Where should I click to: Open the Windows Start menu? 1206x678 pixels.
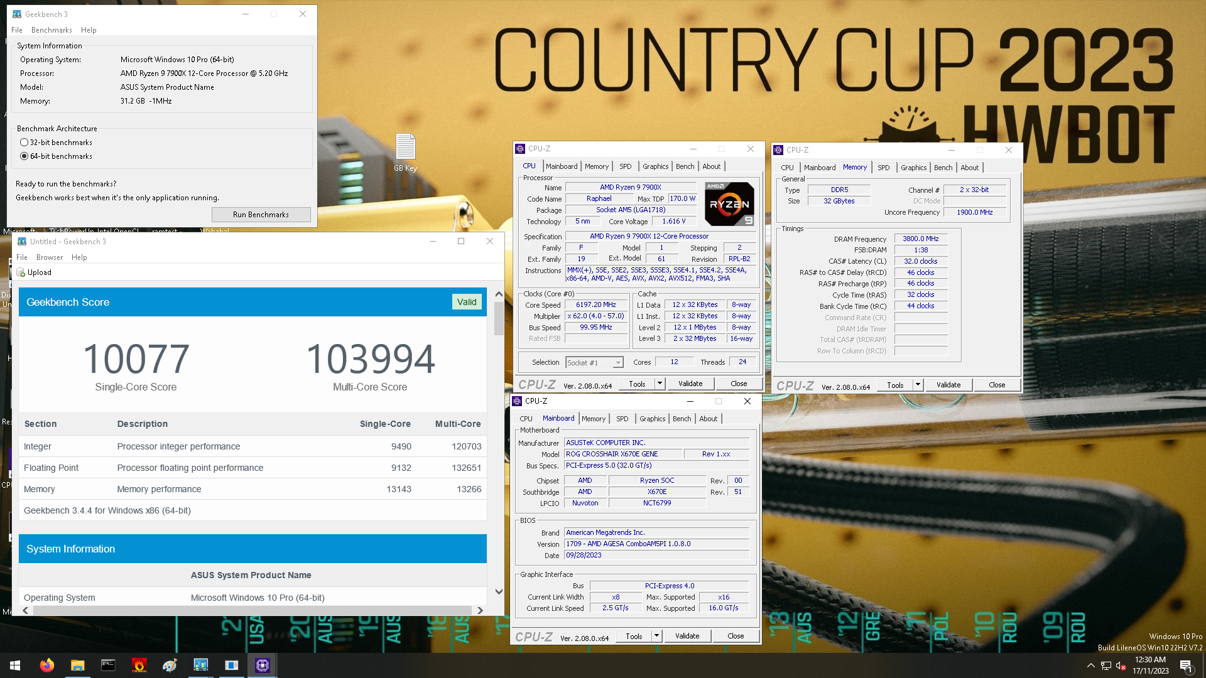coord(15,665)
